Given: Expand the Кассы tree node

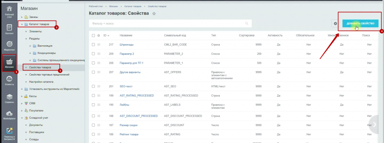Looking at the screenshot, I should click(x=22, y=96).
